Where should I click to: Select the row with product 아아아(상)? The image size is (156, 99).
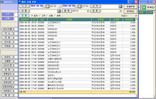click(x=77, y=29)
